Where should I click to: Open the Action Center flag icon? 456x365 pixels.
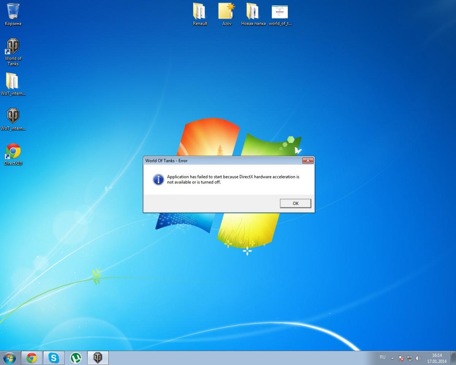(401, 358)
